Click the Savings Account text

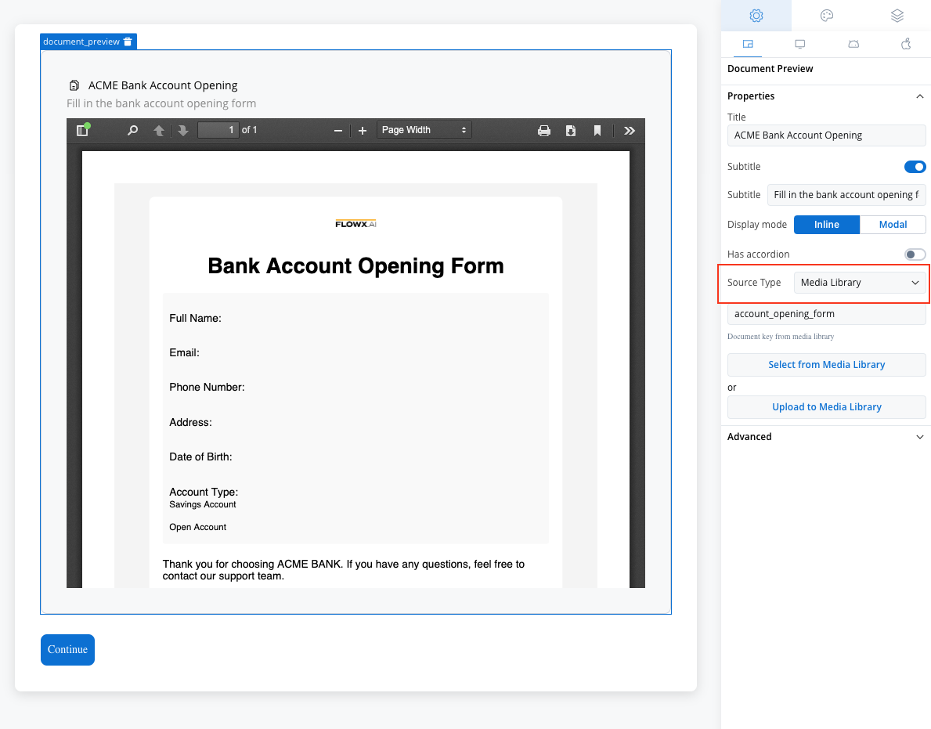[203, 504]
